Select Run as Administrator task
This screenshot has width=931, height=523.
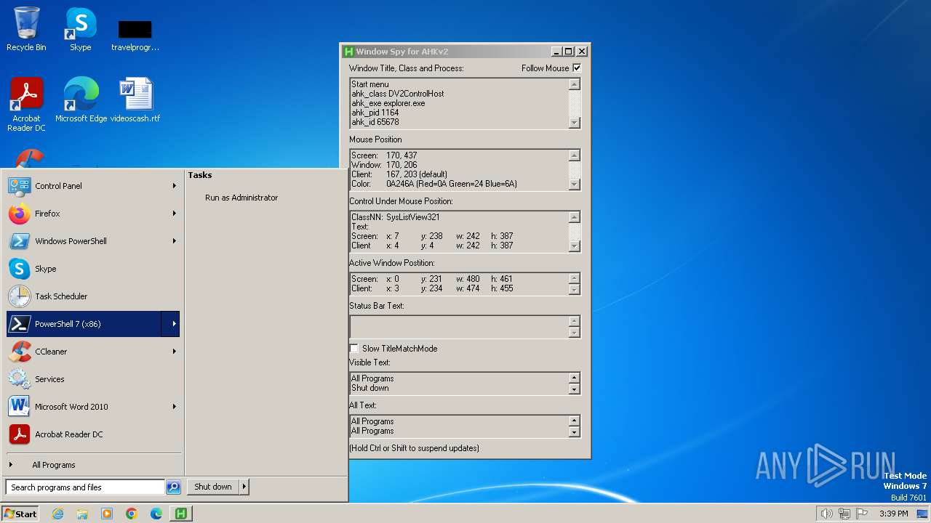pos(241,198)
